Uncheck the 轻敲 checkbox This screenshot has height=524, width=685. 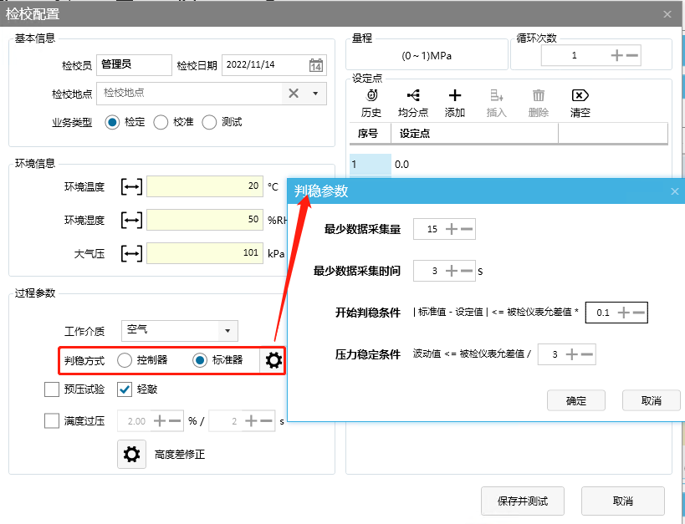click(125, 389)
